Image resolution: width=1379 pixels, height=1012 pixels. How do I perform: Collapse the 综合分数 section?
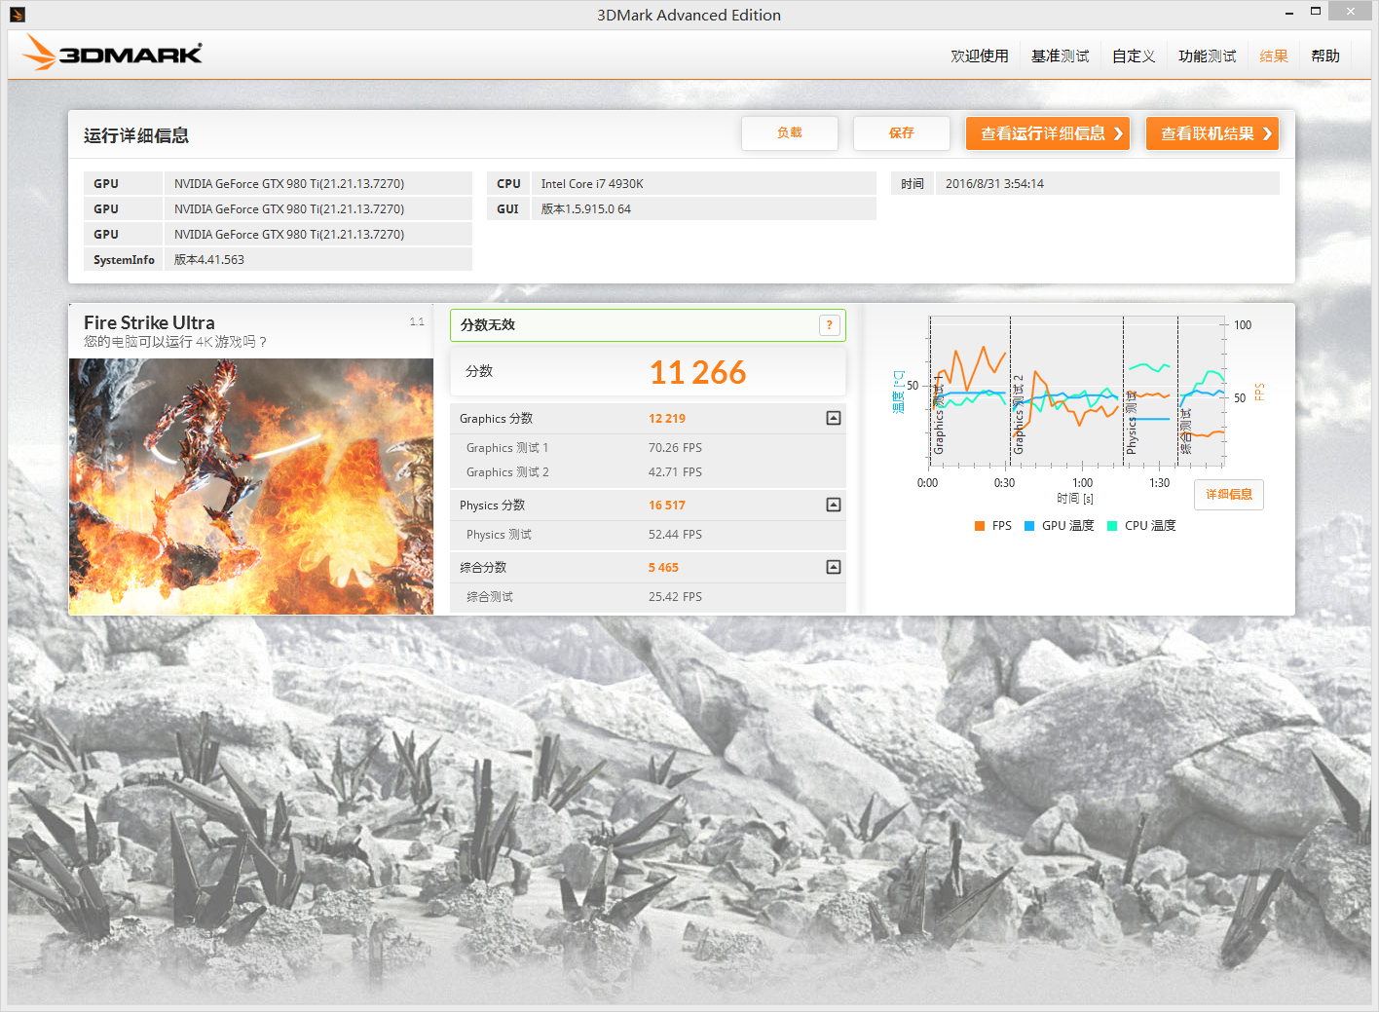pyautogui.click(x=834, y=567)
